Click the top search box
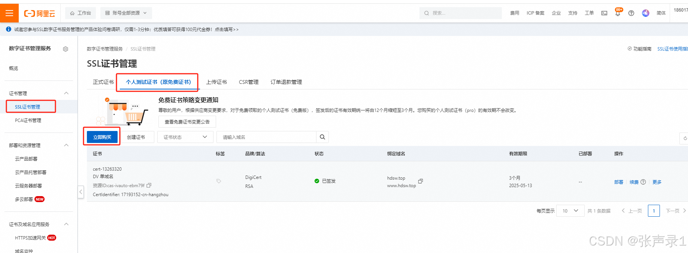 coord(461,13)
